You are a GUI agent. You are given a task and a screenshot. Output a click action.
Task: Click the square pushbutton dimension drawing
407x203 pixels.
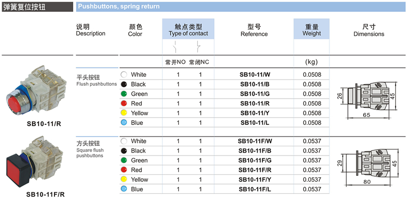point(369,164)
